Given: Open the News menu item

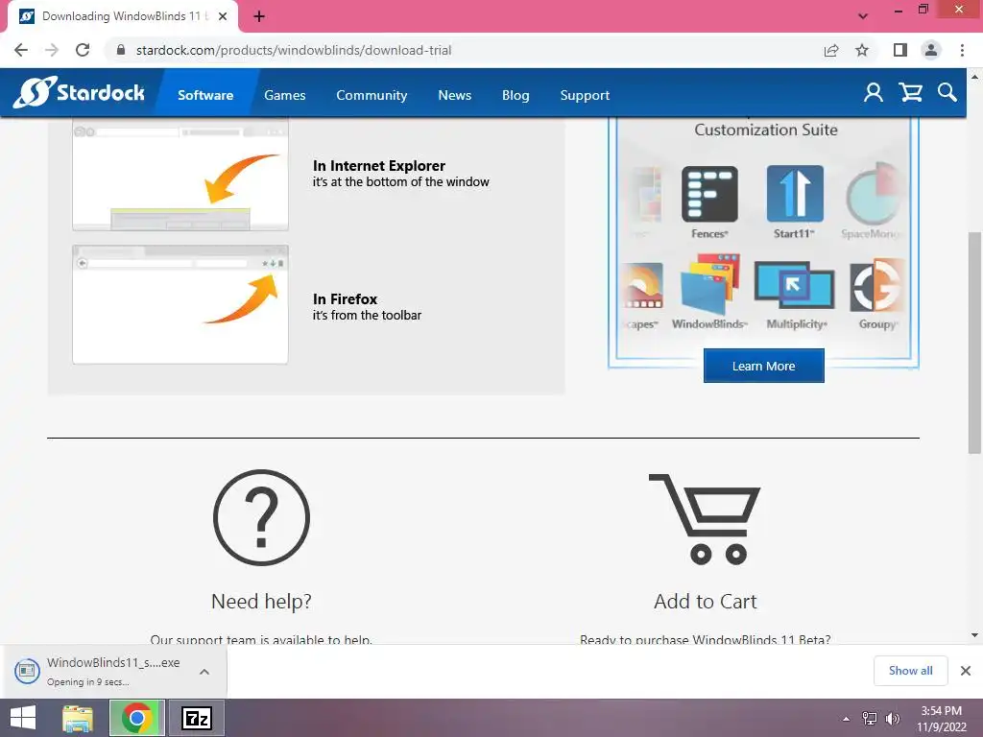Looking at the screenshot, I should pos(454,95).
